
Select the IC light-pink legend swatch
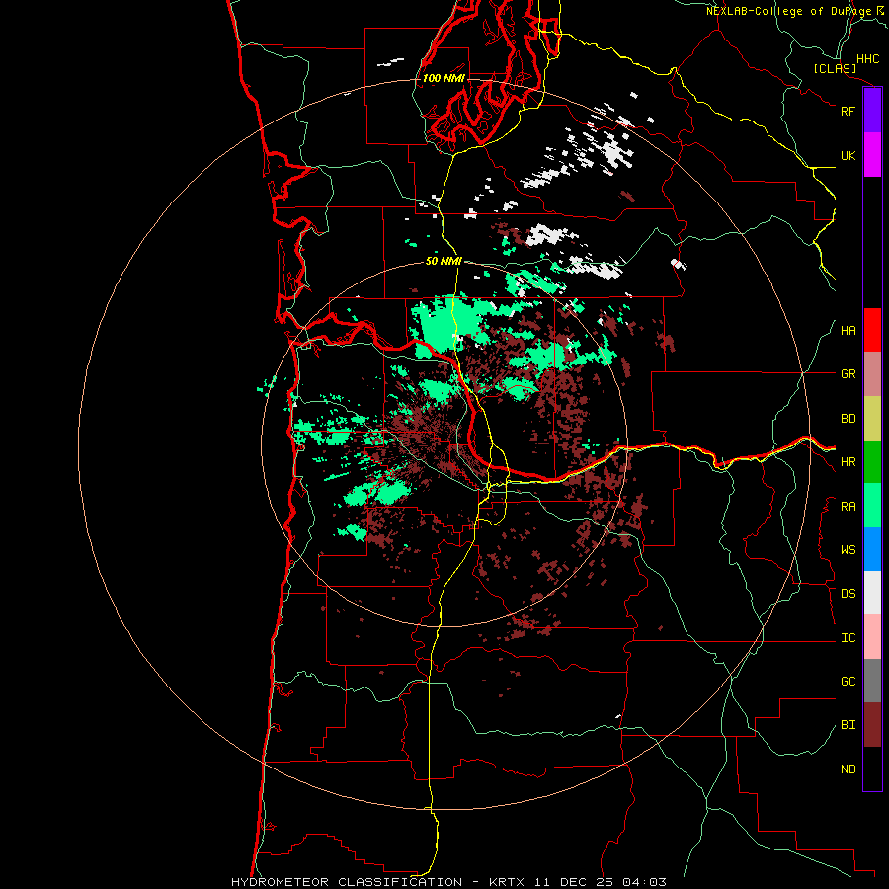[x=872, y=637]
